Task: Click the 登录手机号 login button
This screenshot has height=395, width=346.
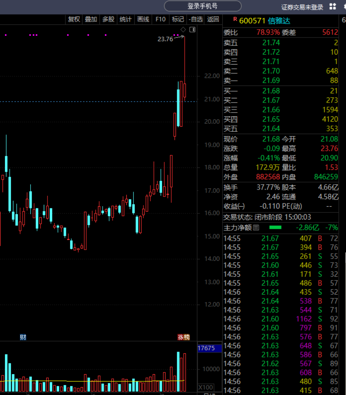Action: pyautogui.click(x=203, y=6)
